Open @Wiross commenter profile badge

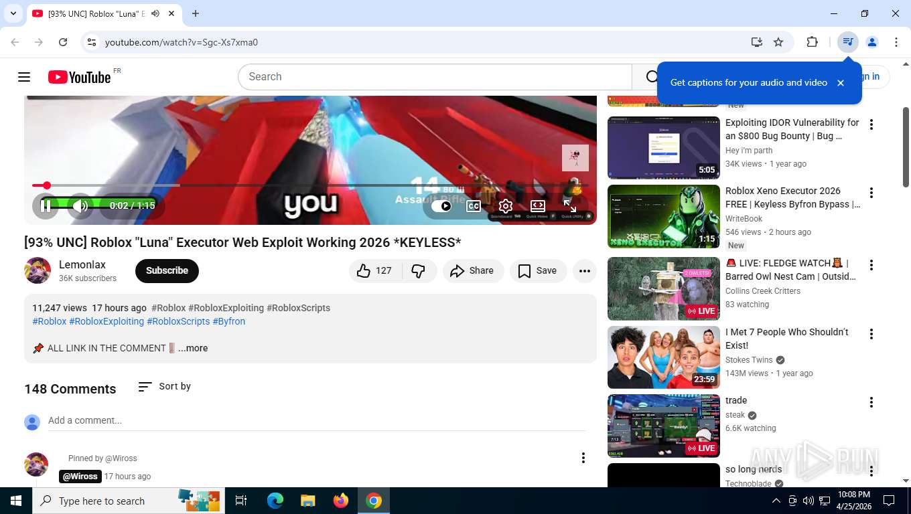coord(80,477)
